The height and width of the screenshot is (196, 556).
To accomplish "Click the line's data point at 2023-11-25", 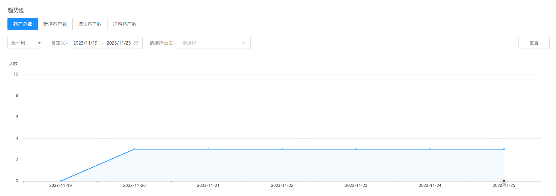I will [x=504, y=149].
